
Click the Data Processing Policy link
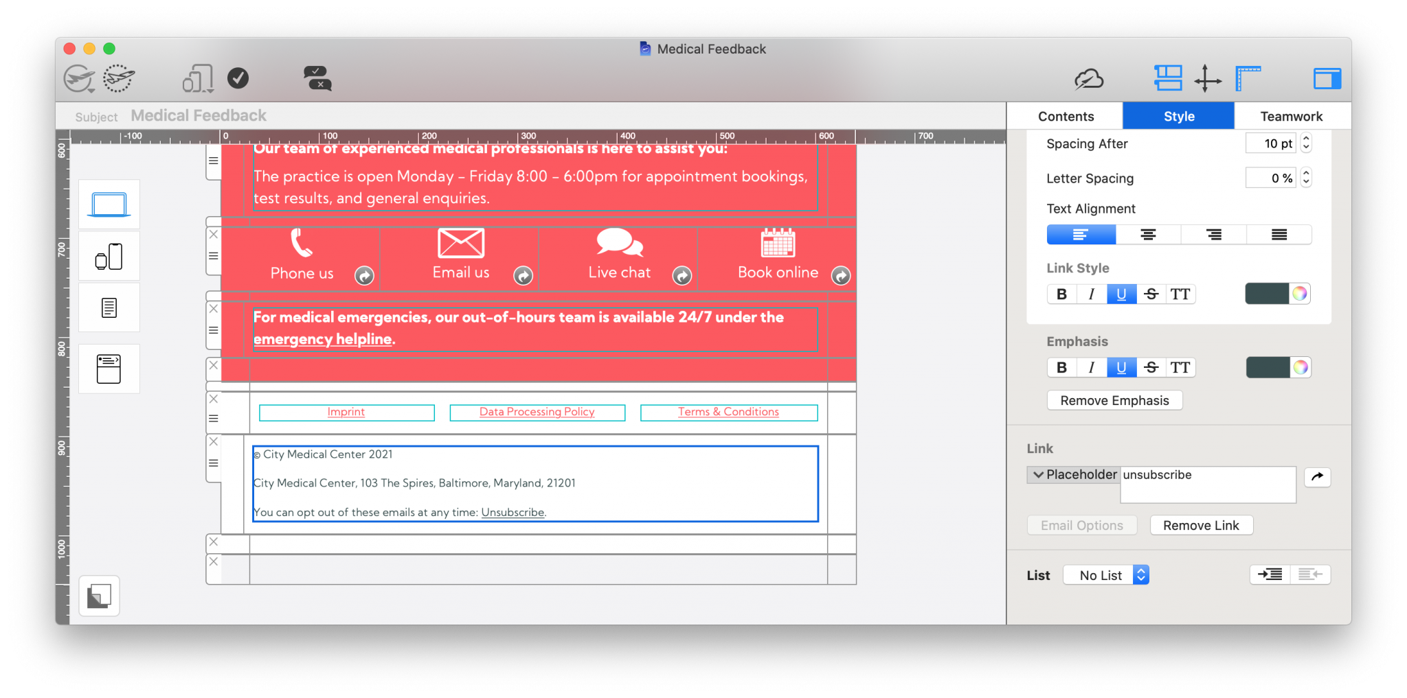(x=537, y=412)
